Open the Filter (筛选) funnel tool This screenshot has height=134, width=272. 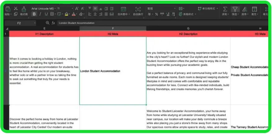click(235, 9)
